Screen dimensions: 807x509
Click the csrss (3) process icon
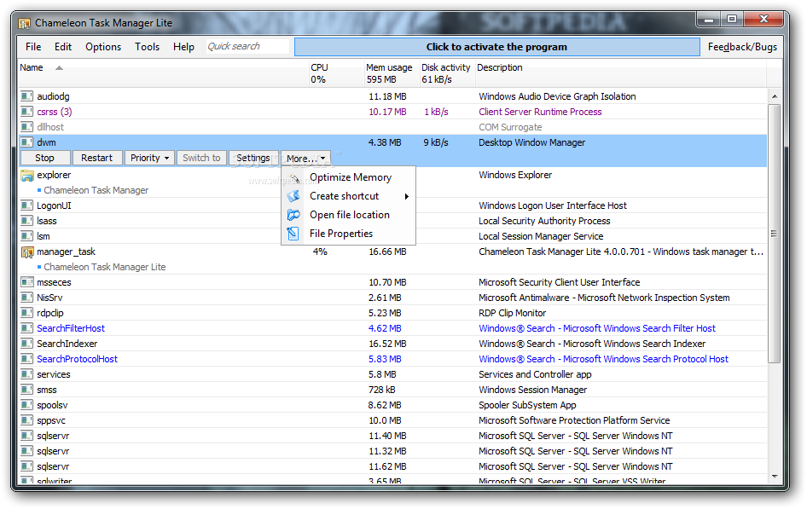pos(26,112)
